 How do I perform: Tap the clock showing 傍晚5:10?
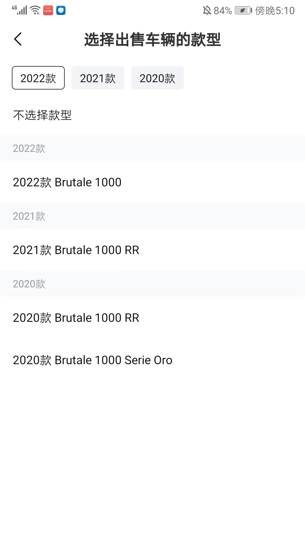click(x=275, y=11)
